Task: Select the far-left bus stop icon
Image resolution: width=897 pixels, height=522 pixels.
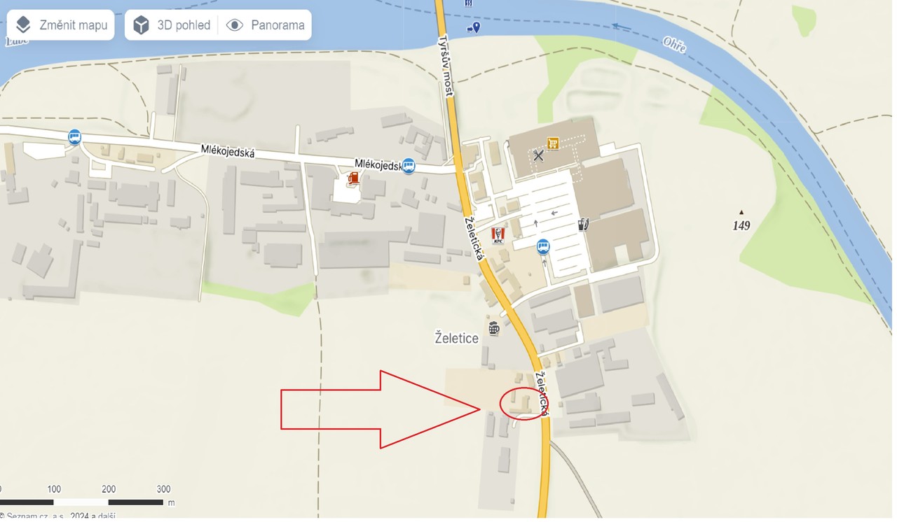Action: [x=74, y=136]
